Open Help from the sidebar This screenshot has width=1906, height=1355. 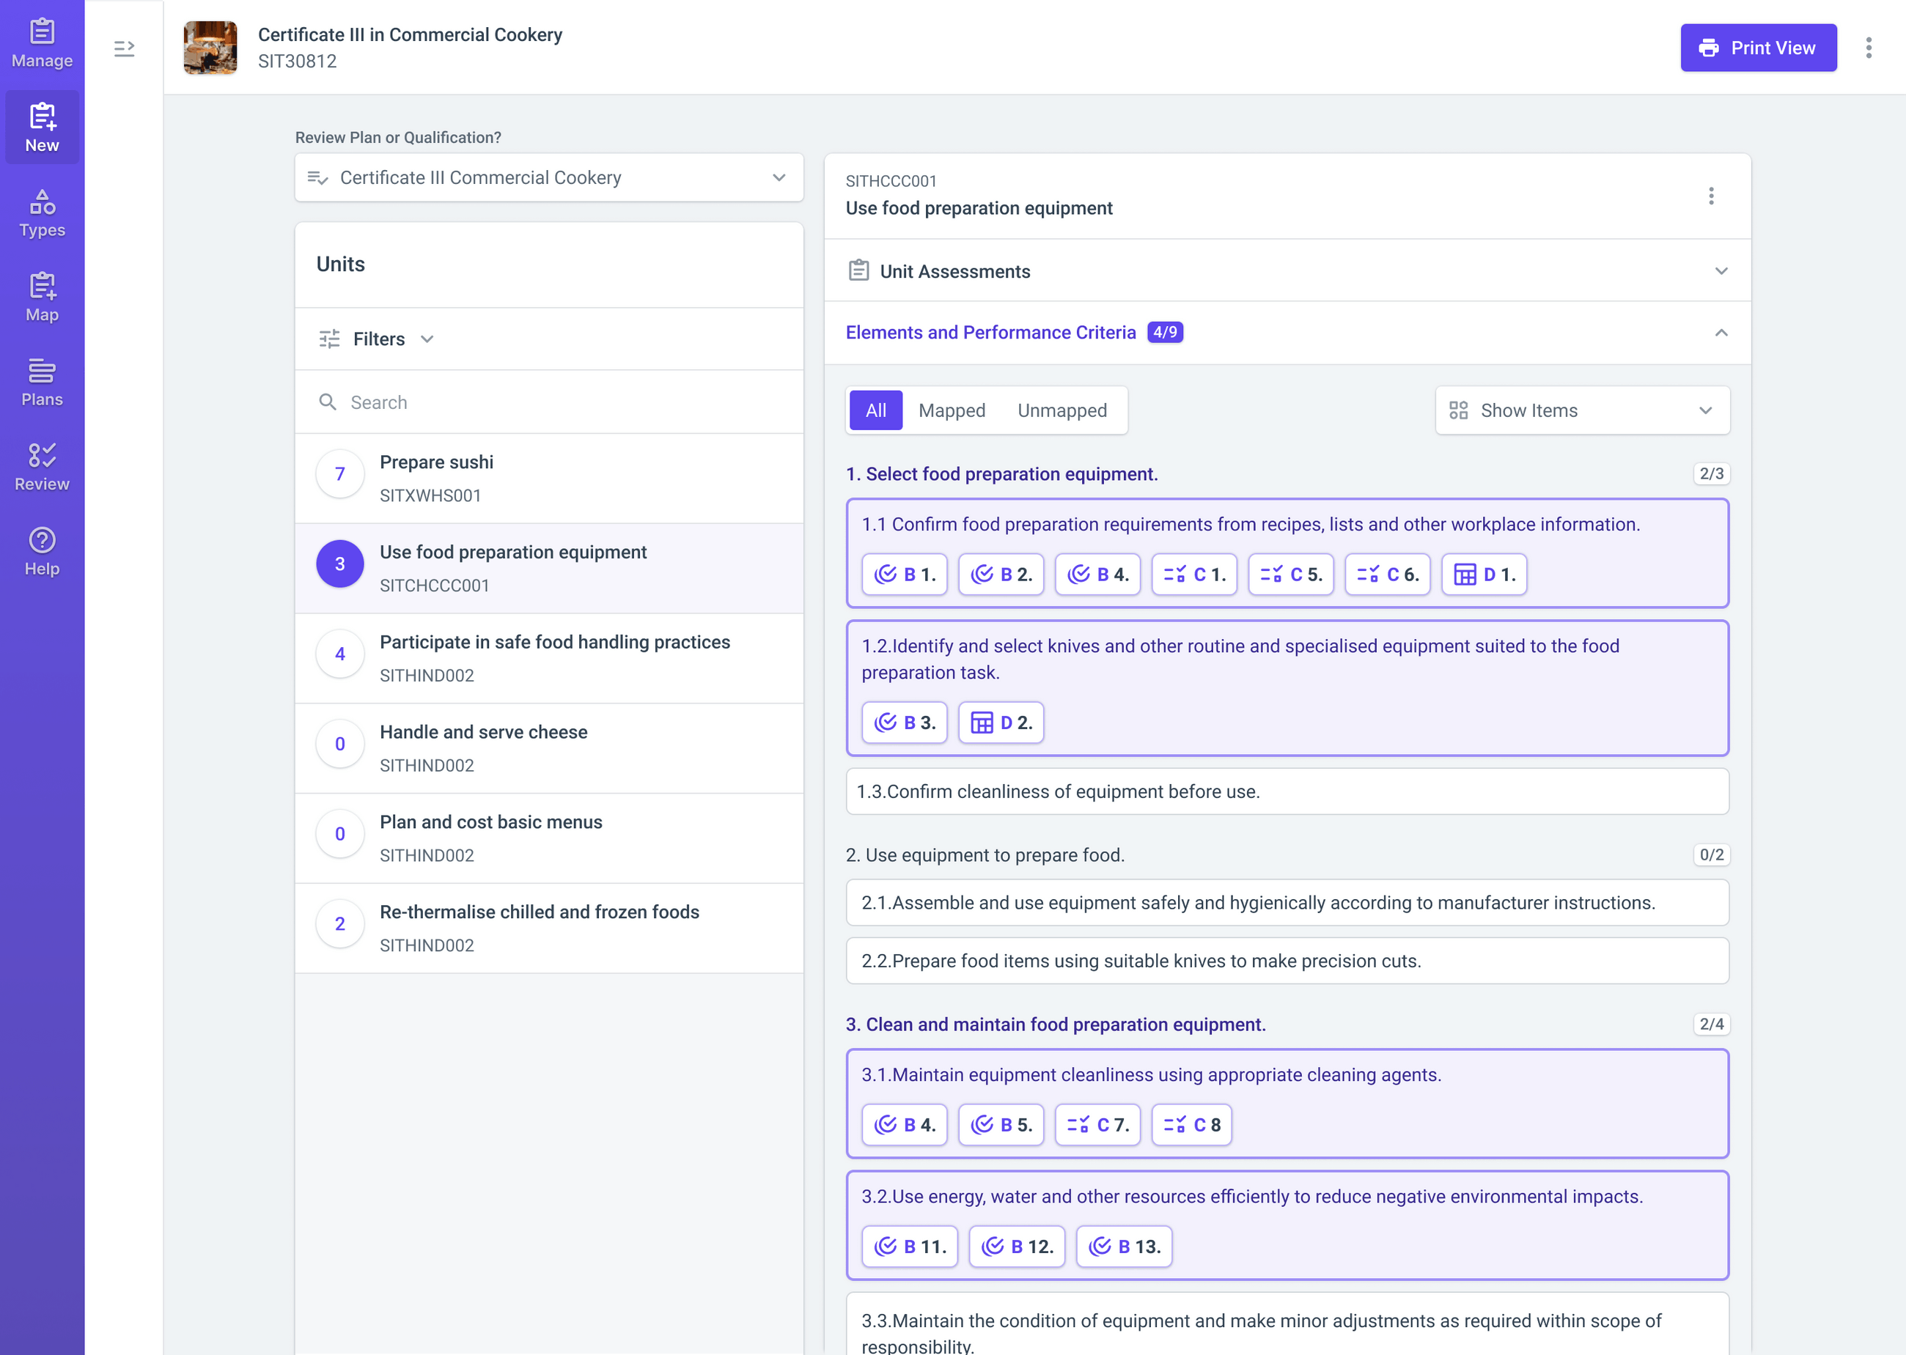coord(42,552)
